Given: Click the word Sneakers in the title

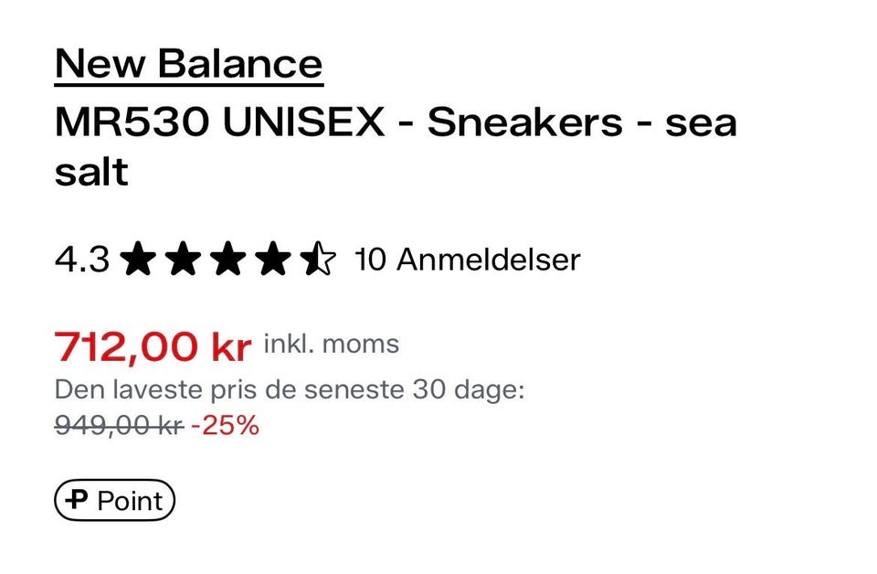Looking at the screenshot, I should 525,122.
